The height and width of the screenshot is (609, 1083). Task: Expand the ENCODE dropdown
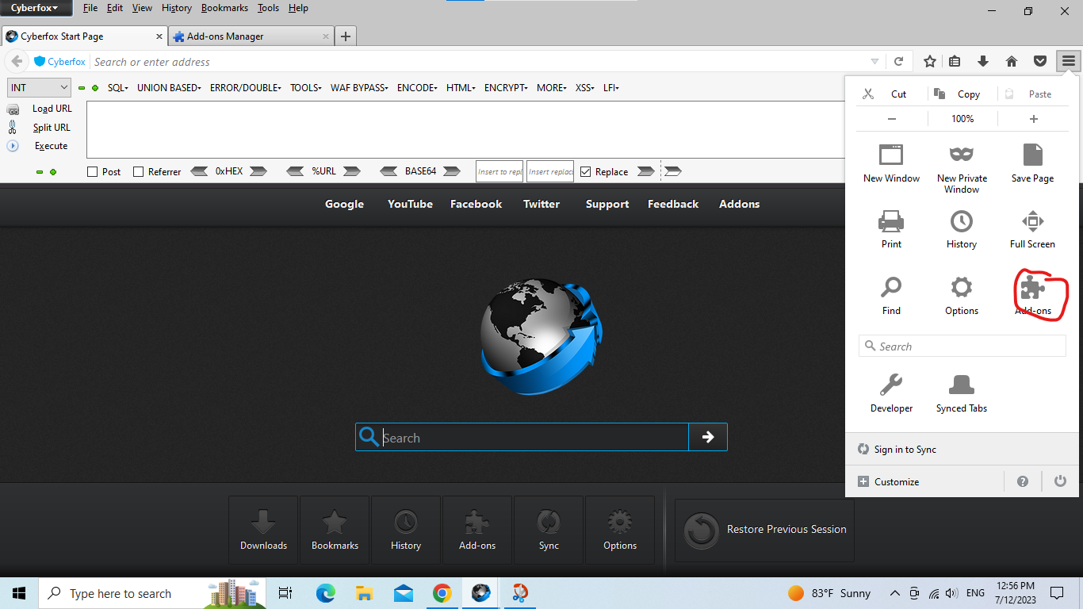click(417, 87)
